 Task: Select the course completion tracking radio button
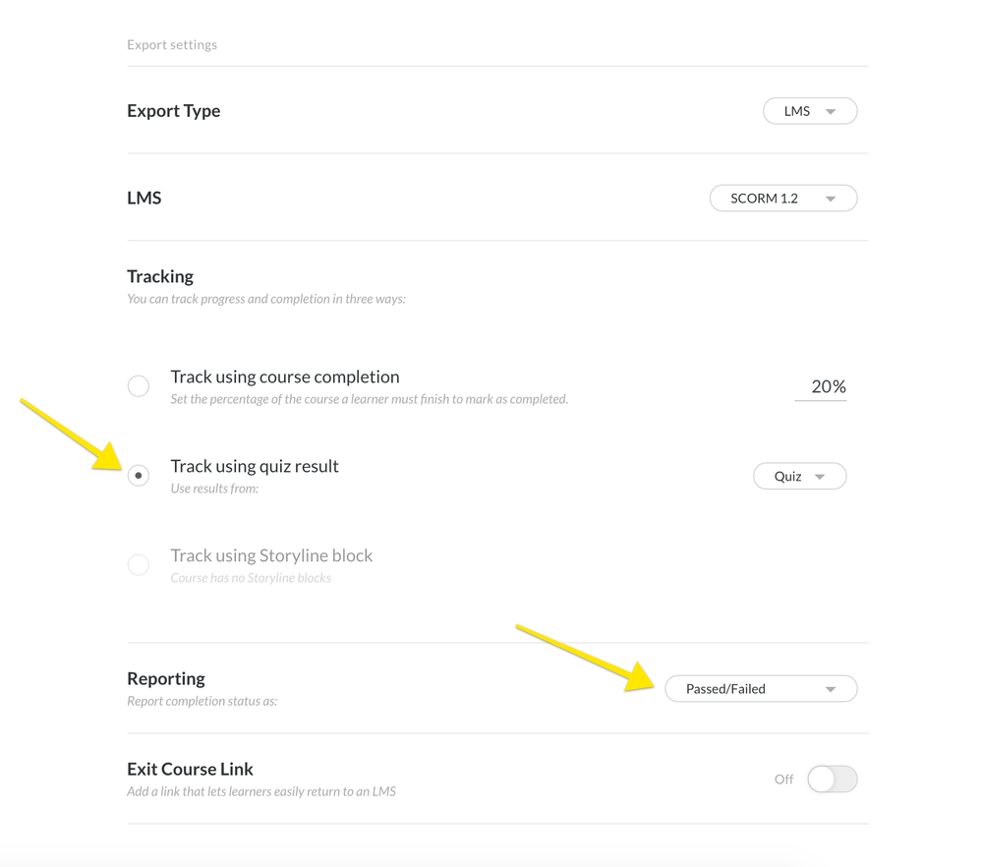point(139,386)
